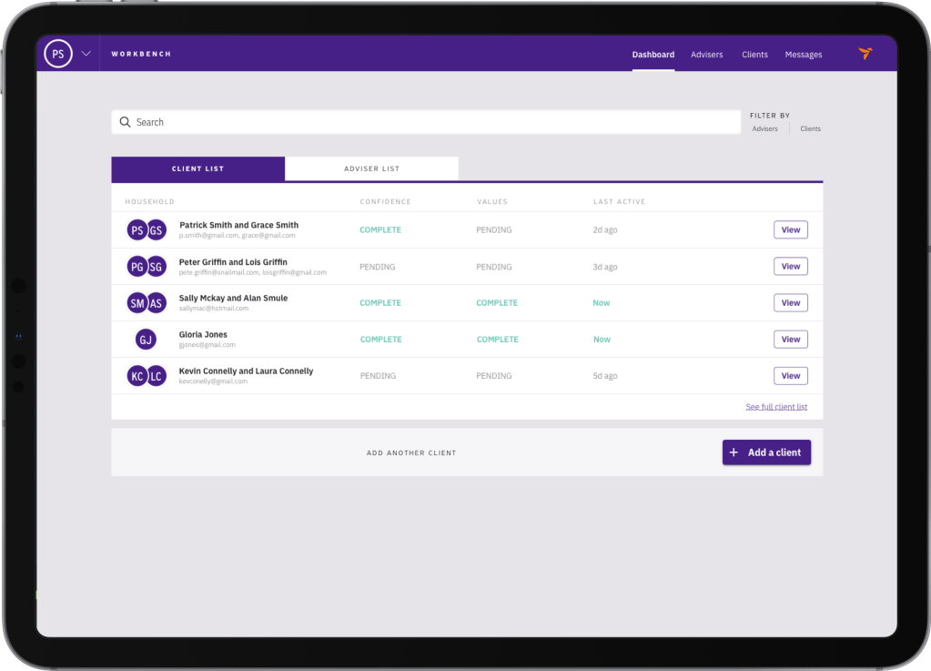Open the Messages page from navigation

point(804,55)
